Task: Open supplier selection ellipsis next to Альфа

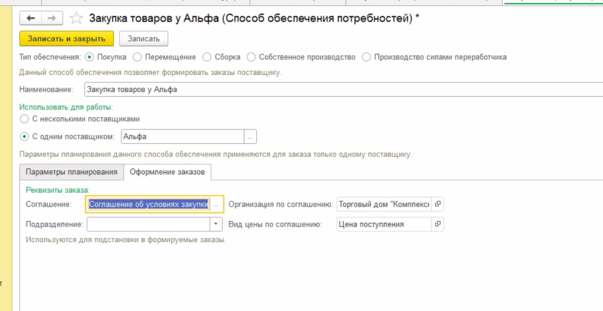Action: click(x=251, y=136)
